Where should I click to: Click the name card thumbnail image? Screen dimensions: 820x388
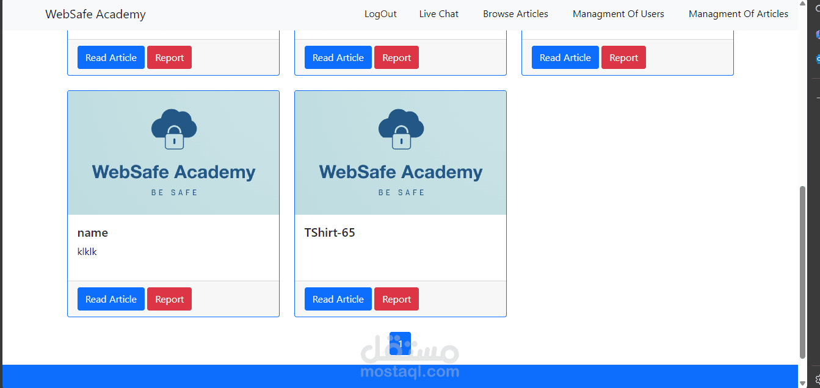tap(173, 153)
